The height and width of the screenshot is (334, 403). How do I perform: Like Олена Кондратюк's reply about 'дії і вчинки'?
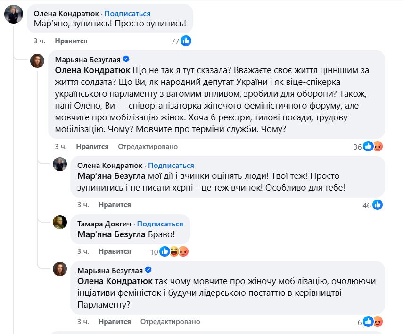click(115, 205)
